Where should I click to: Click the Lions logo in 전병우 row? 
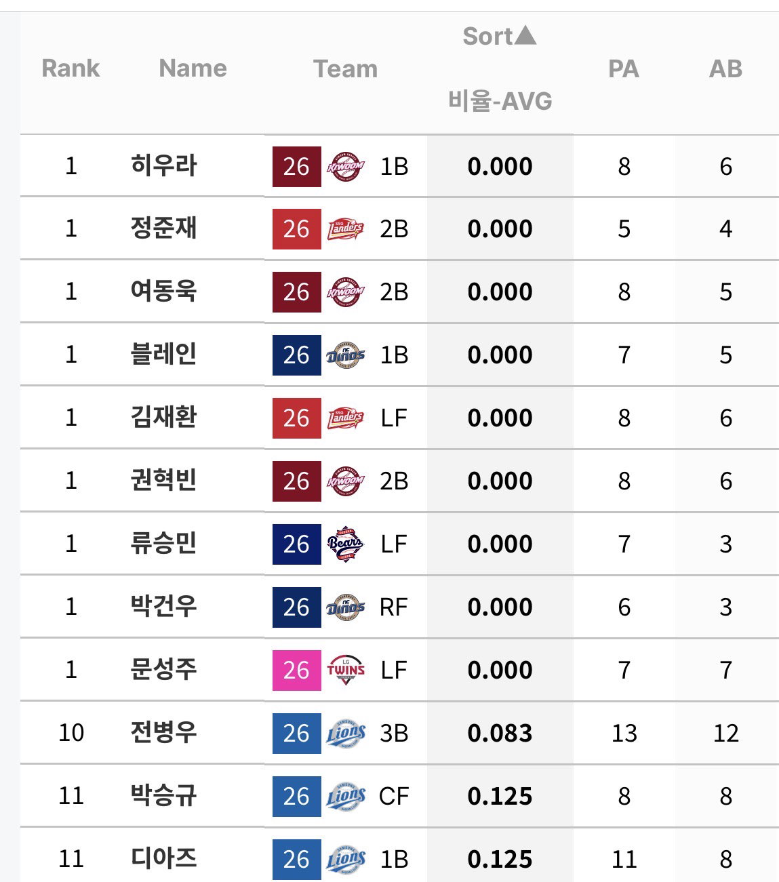coord(346,733)
